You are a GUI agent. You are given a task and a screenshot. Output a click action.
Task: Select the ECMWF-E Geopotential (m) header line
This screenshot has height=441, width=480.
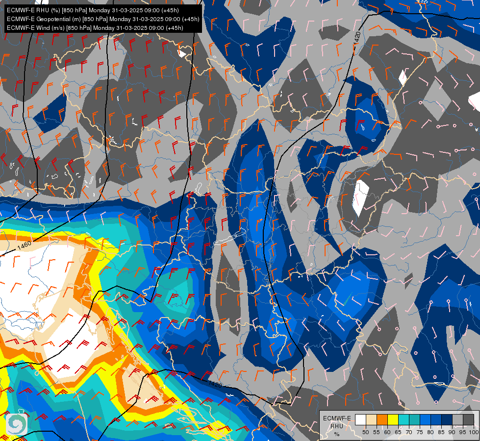click(103, 19)
